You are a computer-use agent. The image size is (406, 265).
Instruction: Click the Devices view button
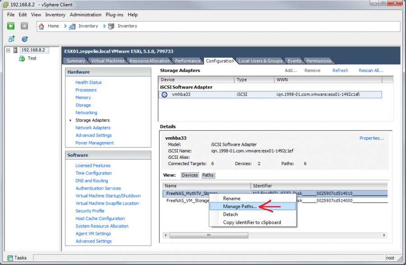tap(189, 175)
